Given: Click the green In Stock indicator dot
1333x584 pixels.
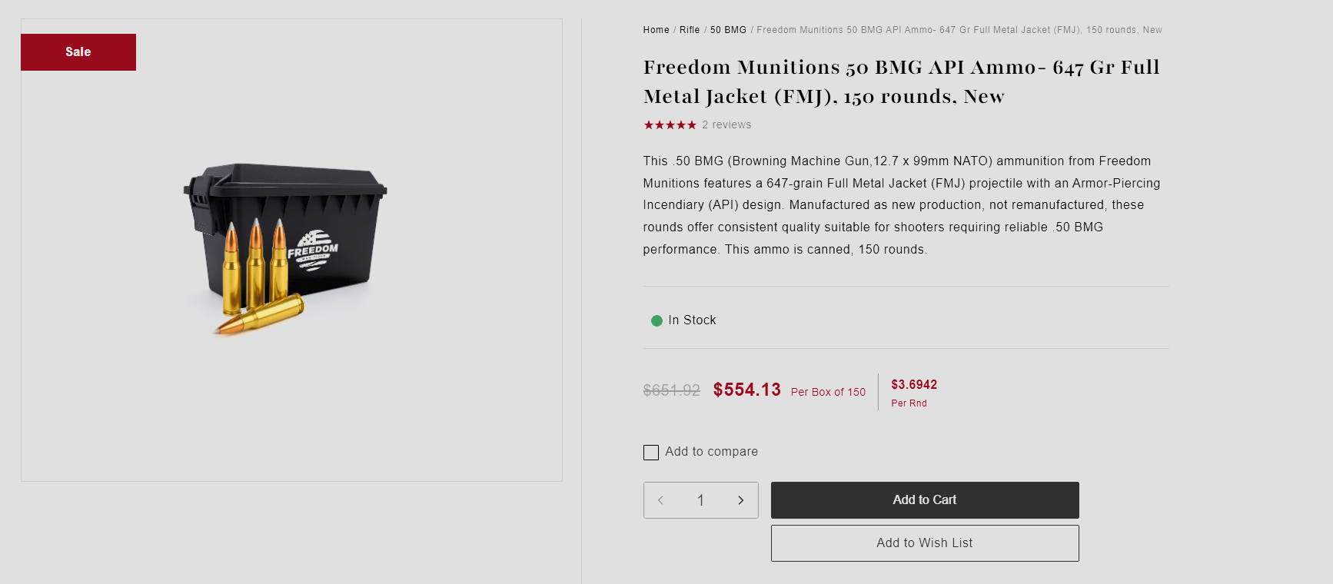Looking at the screenshot, I should click(x=657, y=321).
